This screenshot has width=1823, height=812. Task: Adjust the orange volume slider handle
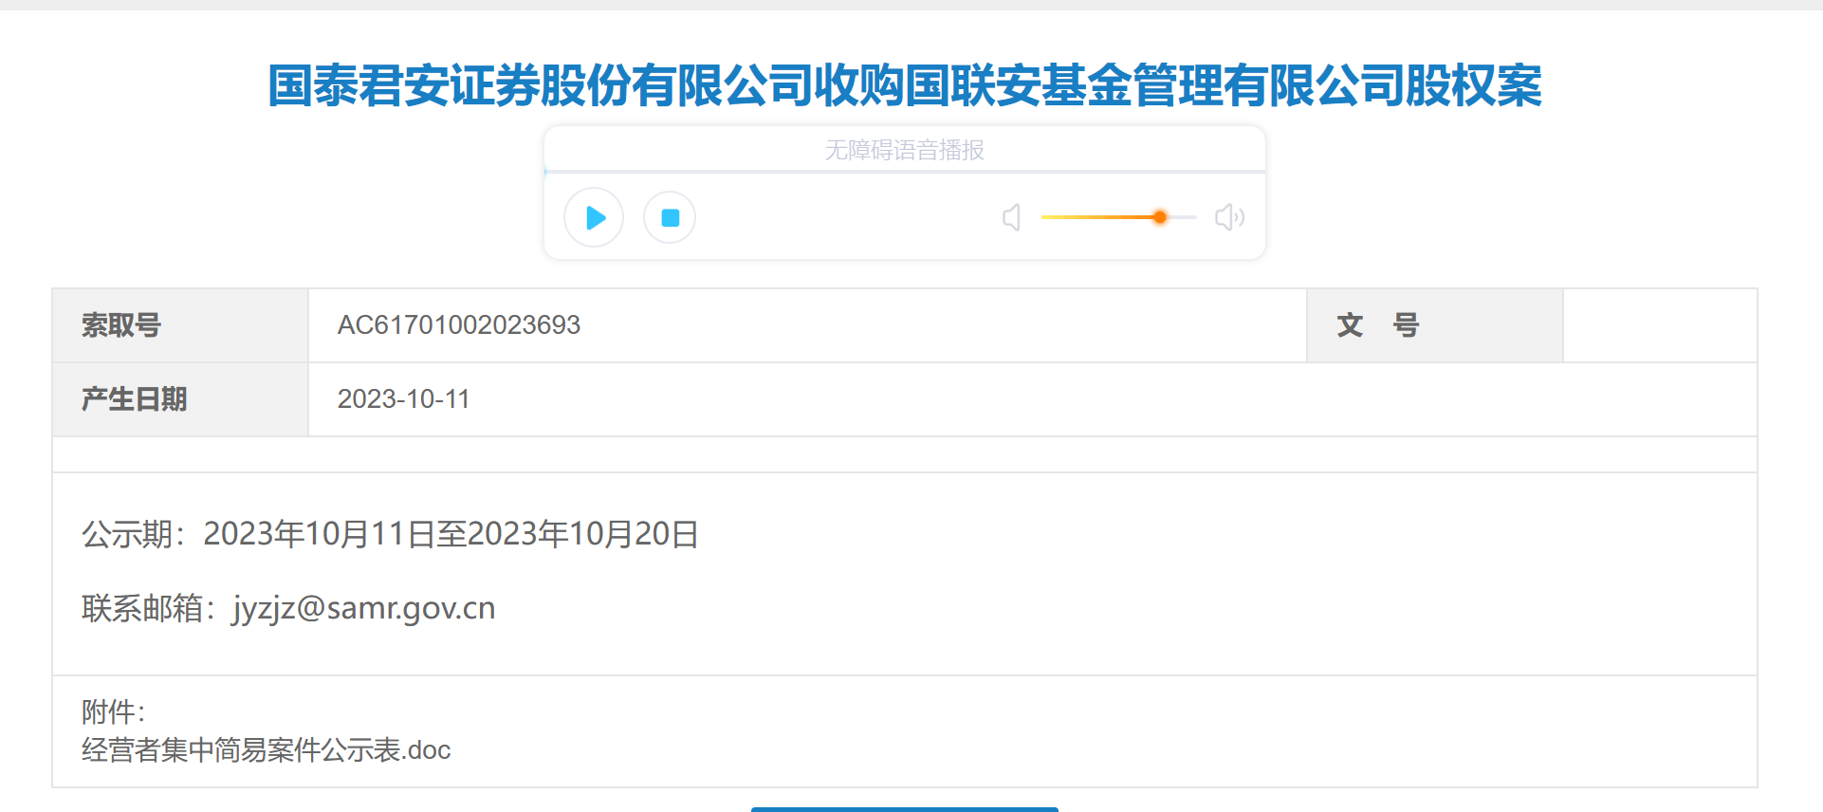[x=1159, y=217]
